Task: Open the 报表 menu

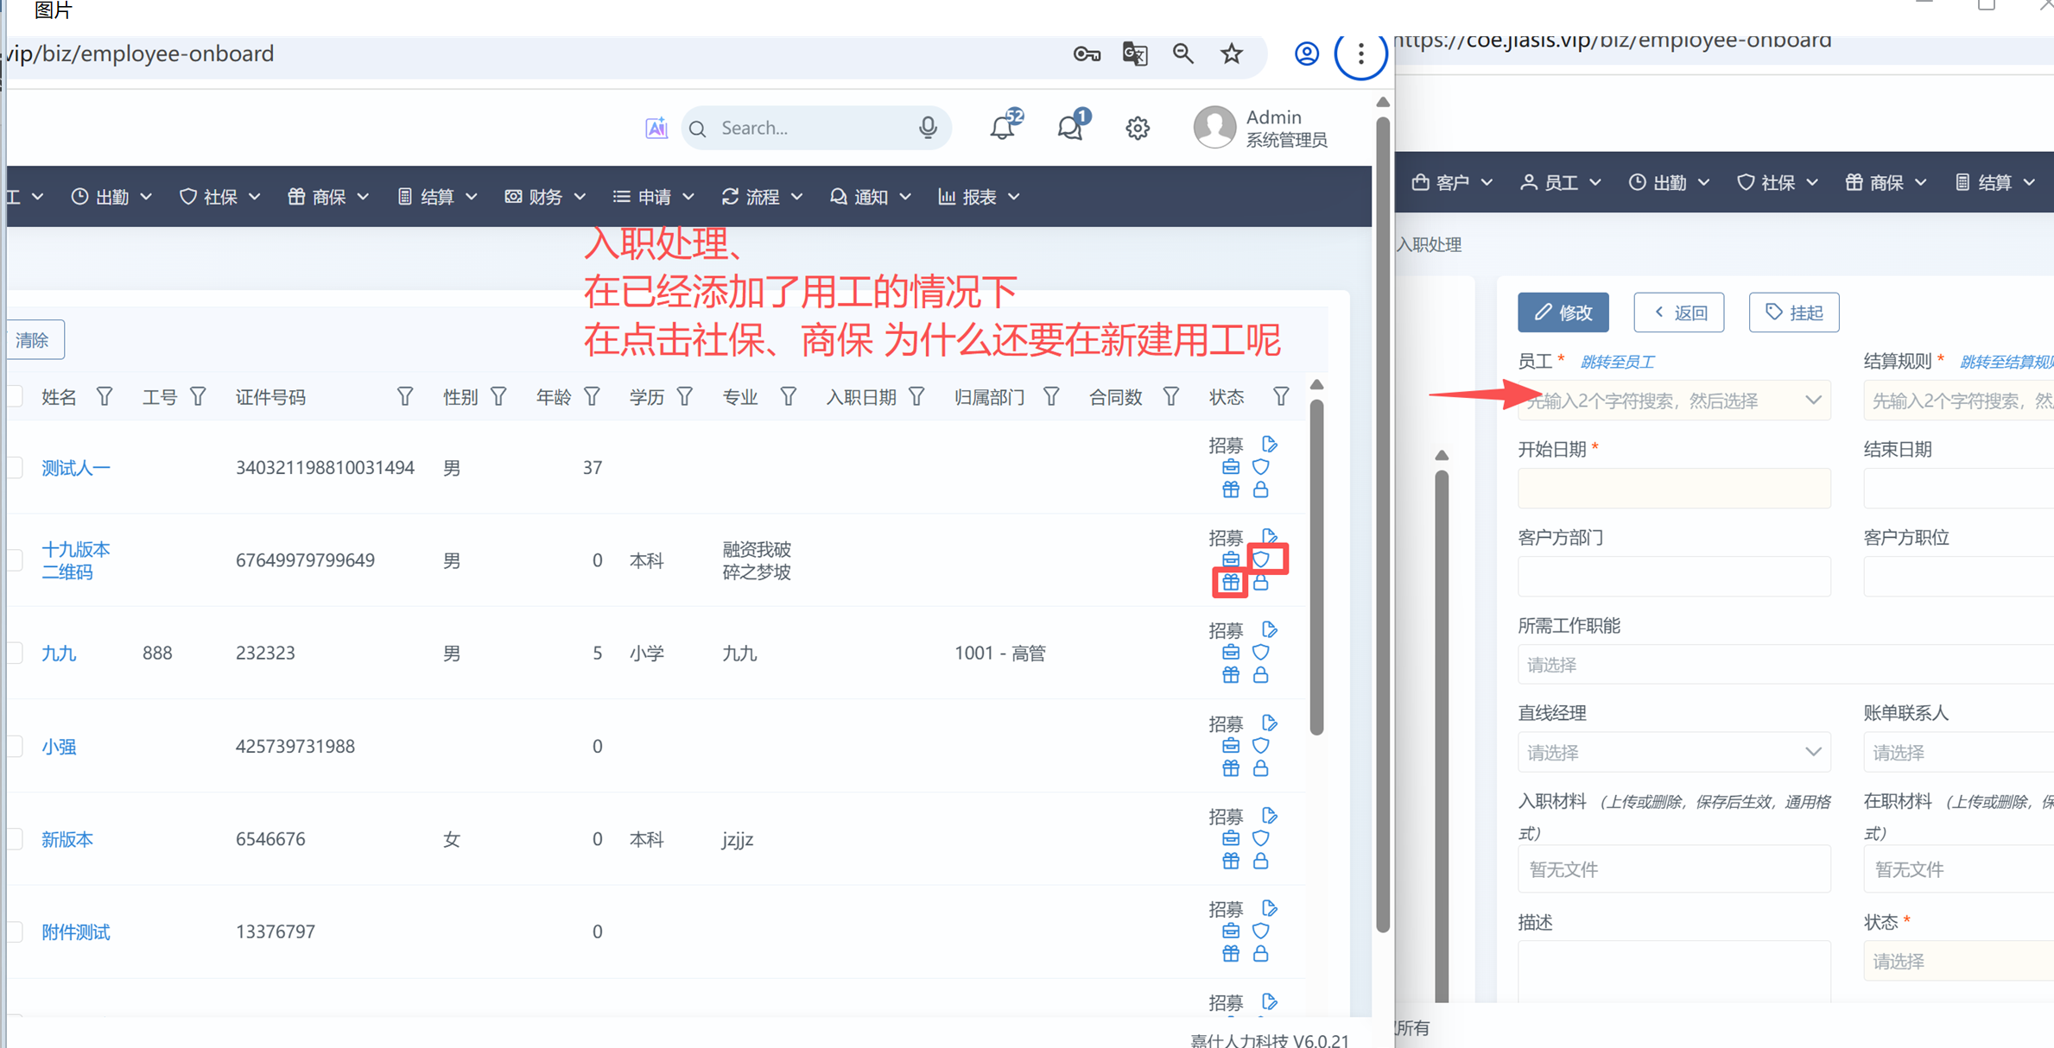Action: (x=979, y=197)
